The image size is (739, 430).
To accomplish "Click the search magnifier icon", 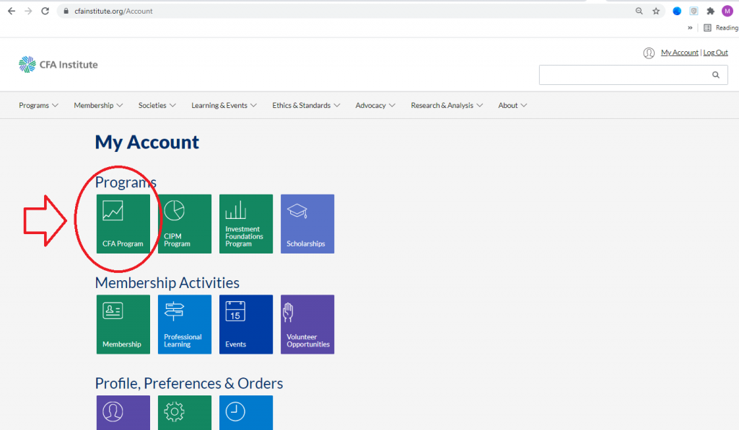I will (715, 75).
